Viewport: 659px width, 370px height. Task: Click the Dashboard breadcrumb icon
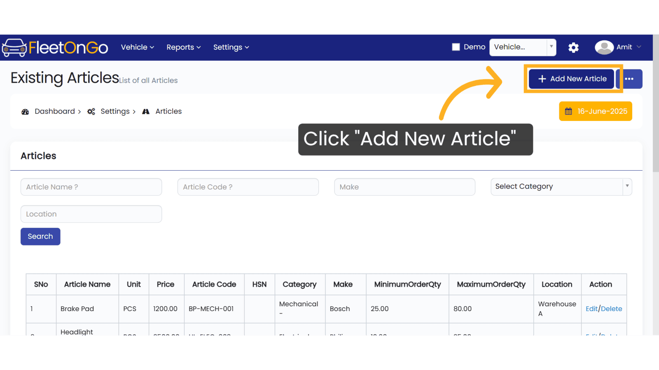coord(25,111)
